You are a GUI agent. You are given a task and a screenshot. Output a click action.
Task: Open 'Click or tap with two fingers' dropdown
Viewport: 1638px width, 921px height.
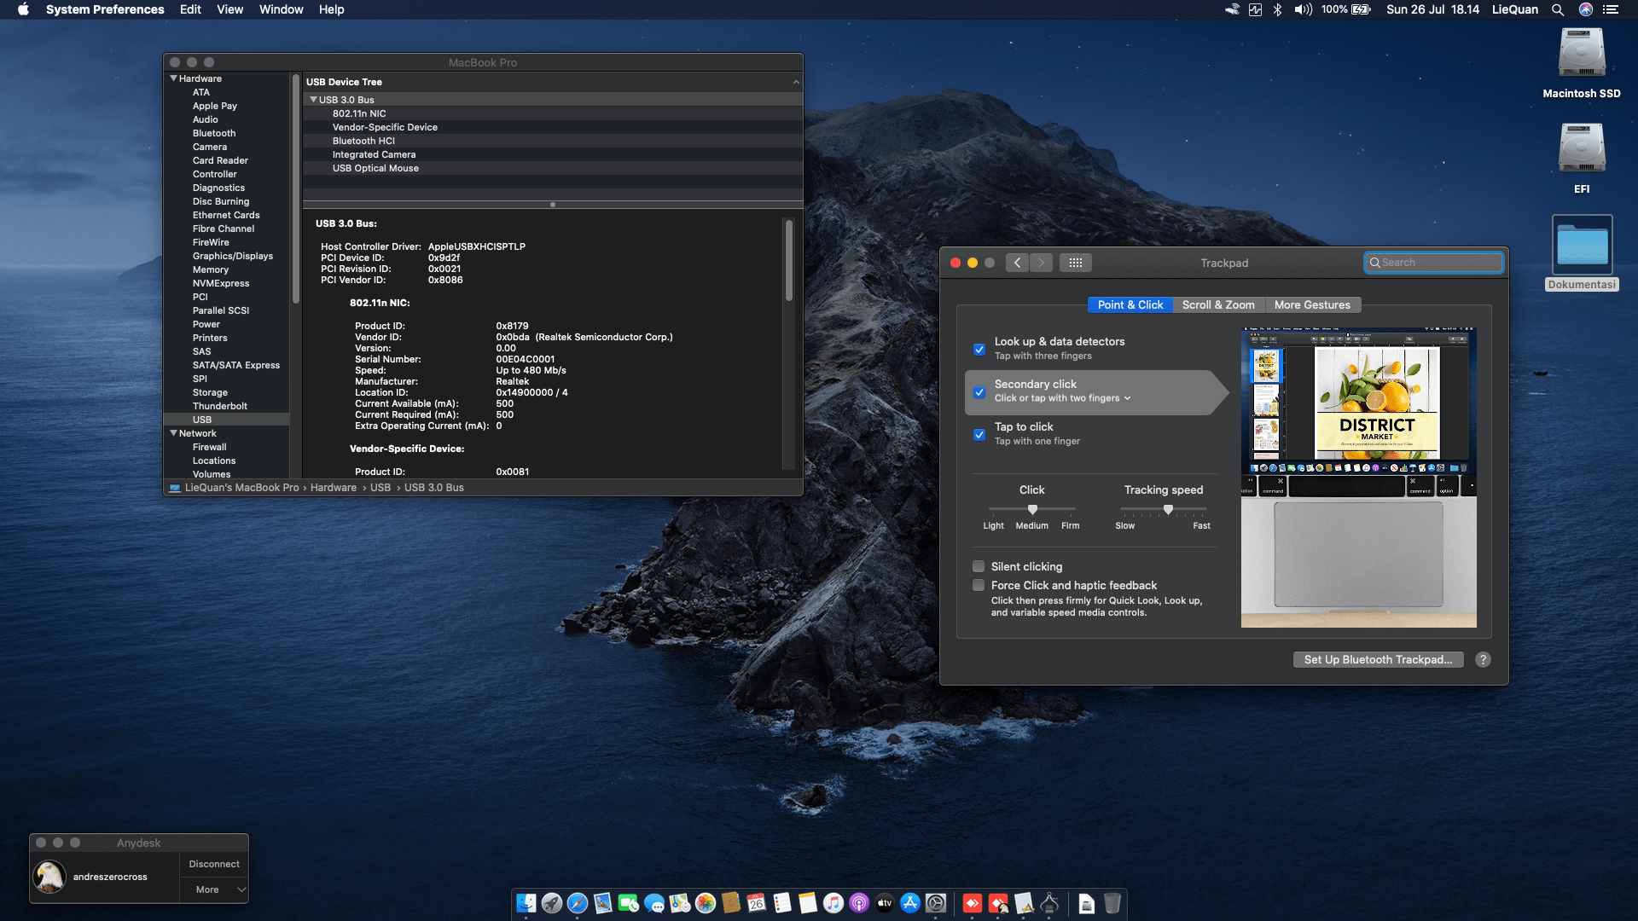[1062, 398]
